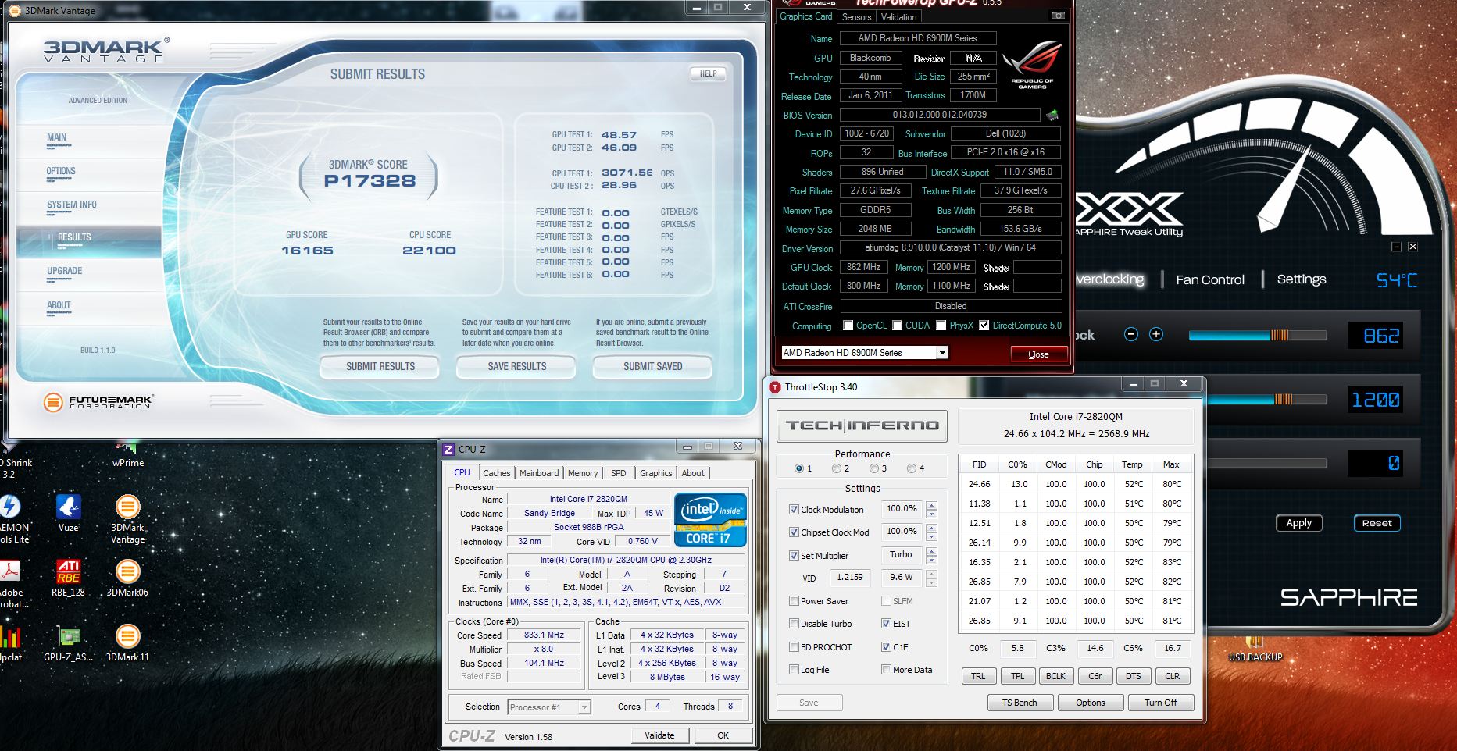Click the ROG logo in GPU-Z
The image size is (1457, 751).
[x=1032, y=66]
